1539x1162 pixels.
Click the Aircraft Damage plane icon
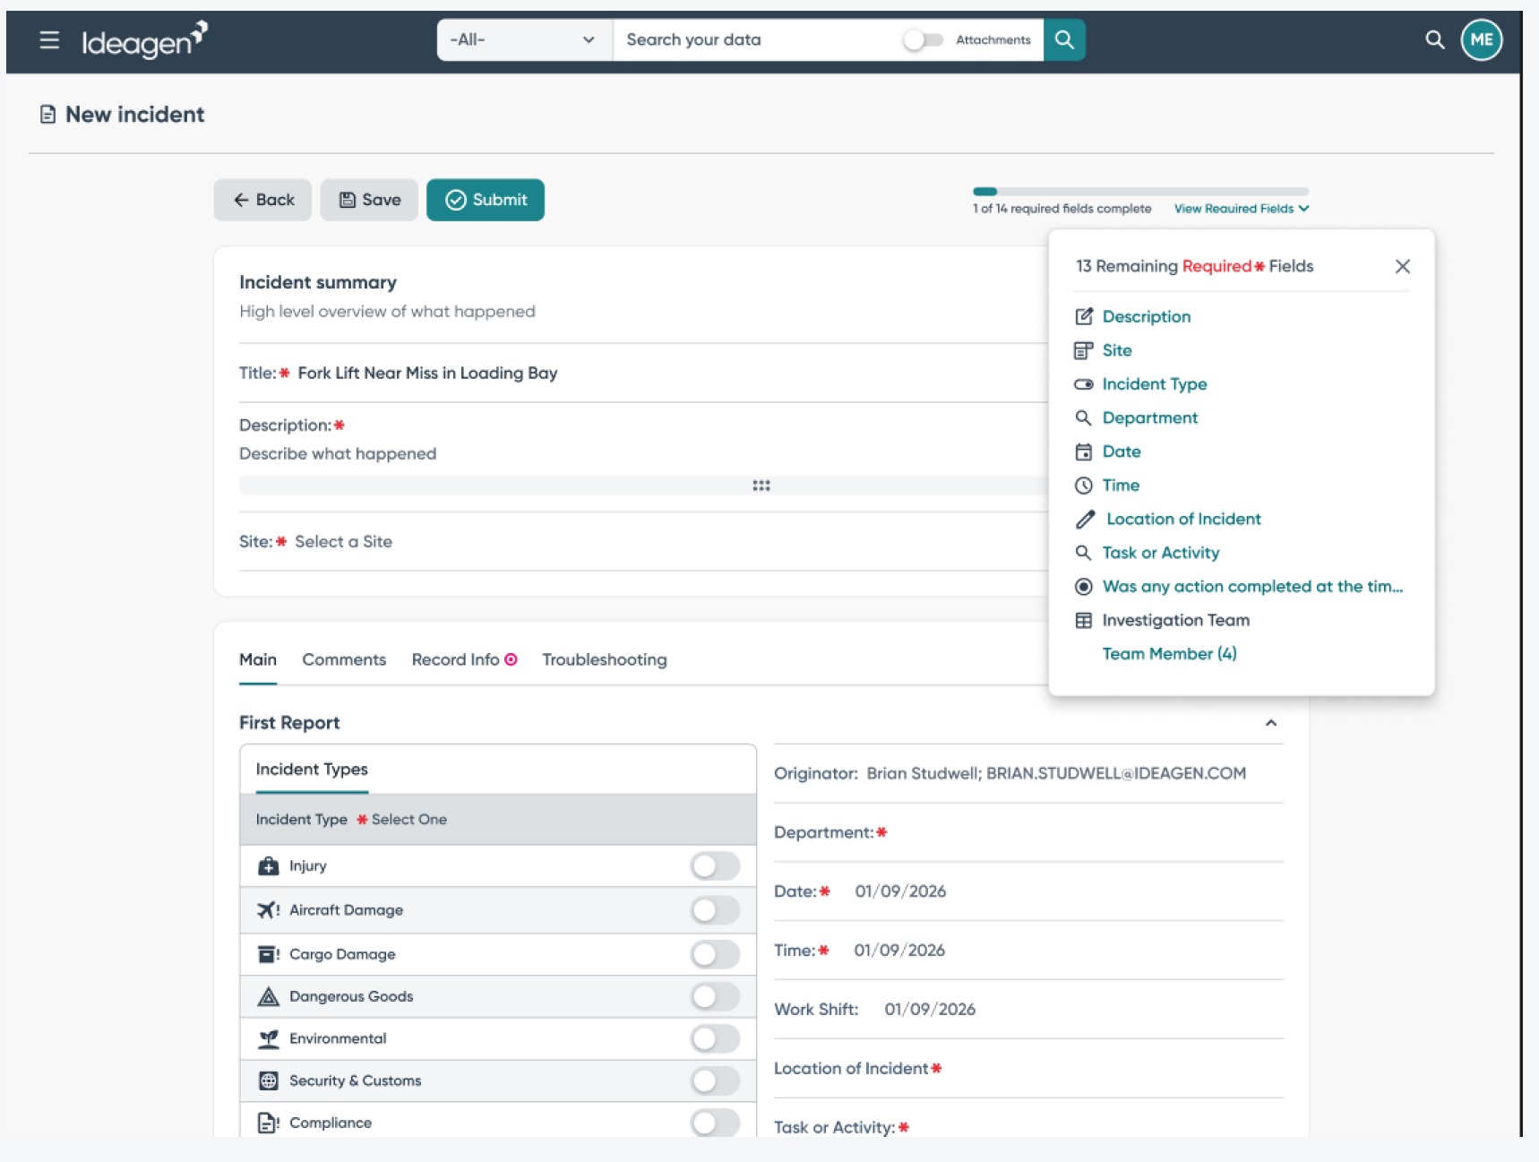pos(268,910)
